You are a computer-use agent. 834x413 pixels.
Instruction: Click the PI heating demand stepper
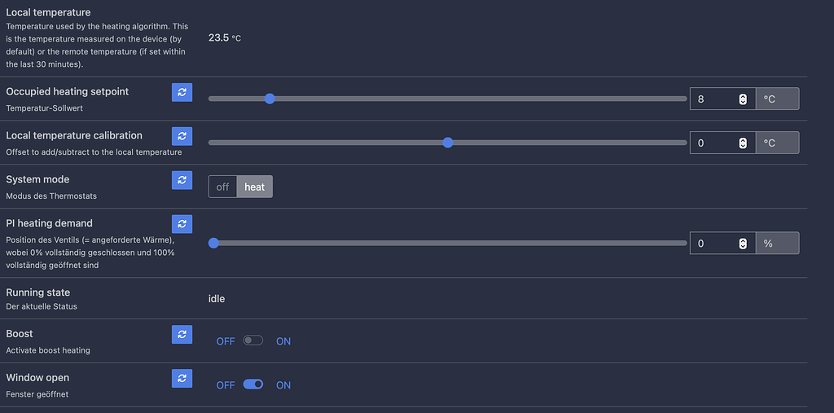pos(743,244)
